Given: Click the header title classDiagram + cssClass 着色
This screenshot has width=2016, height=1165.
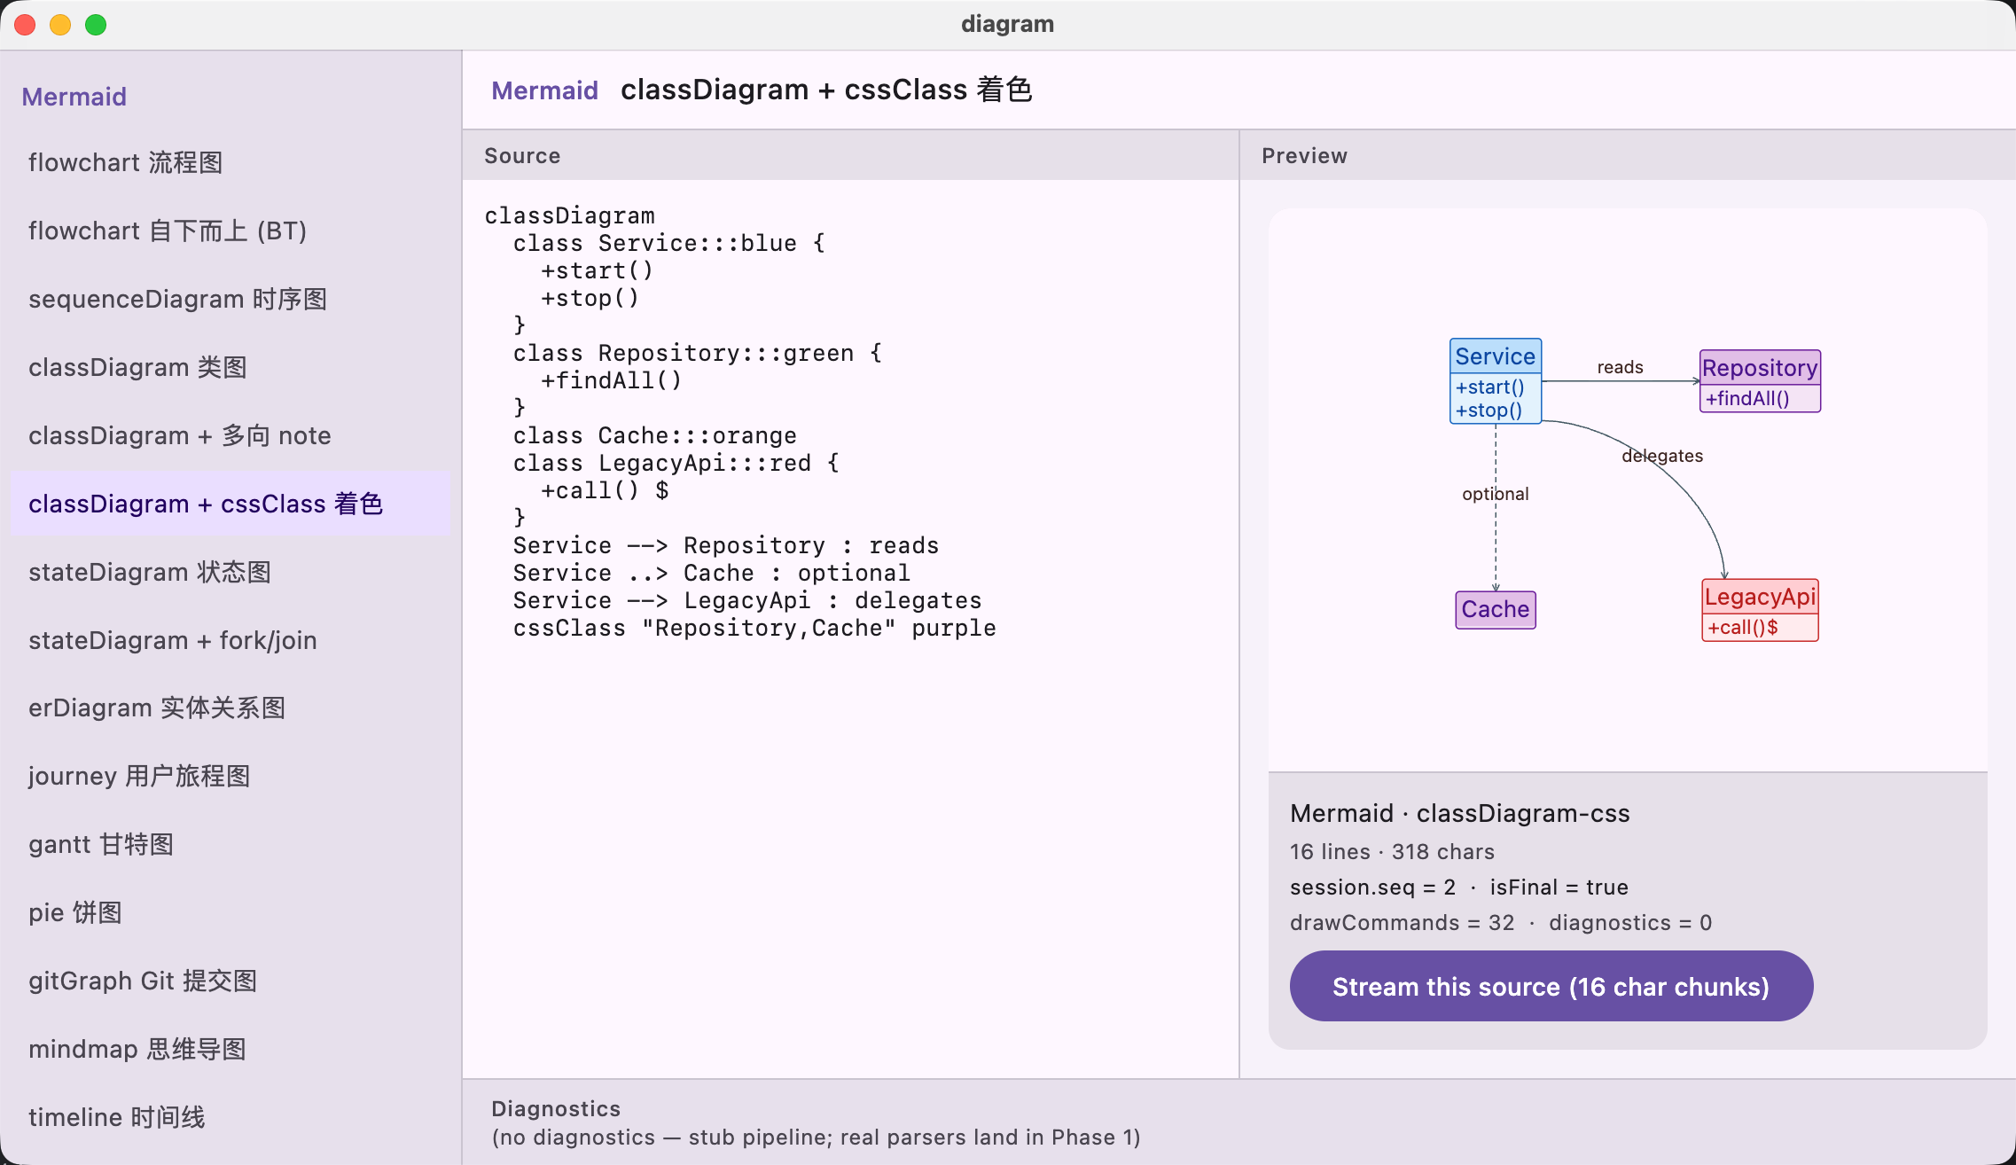Looking at the screenshot, I should coord(826,90).
